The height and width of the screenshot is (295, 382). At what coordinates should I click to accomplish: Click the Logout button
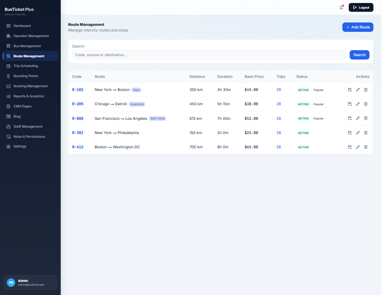[361, 7]
